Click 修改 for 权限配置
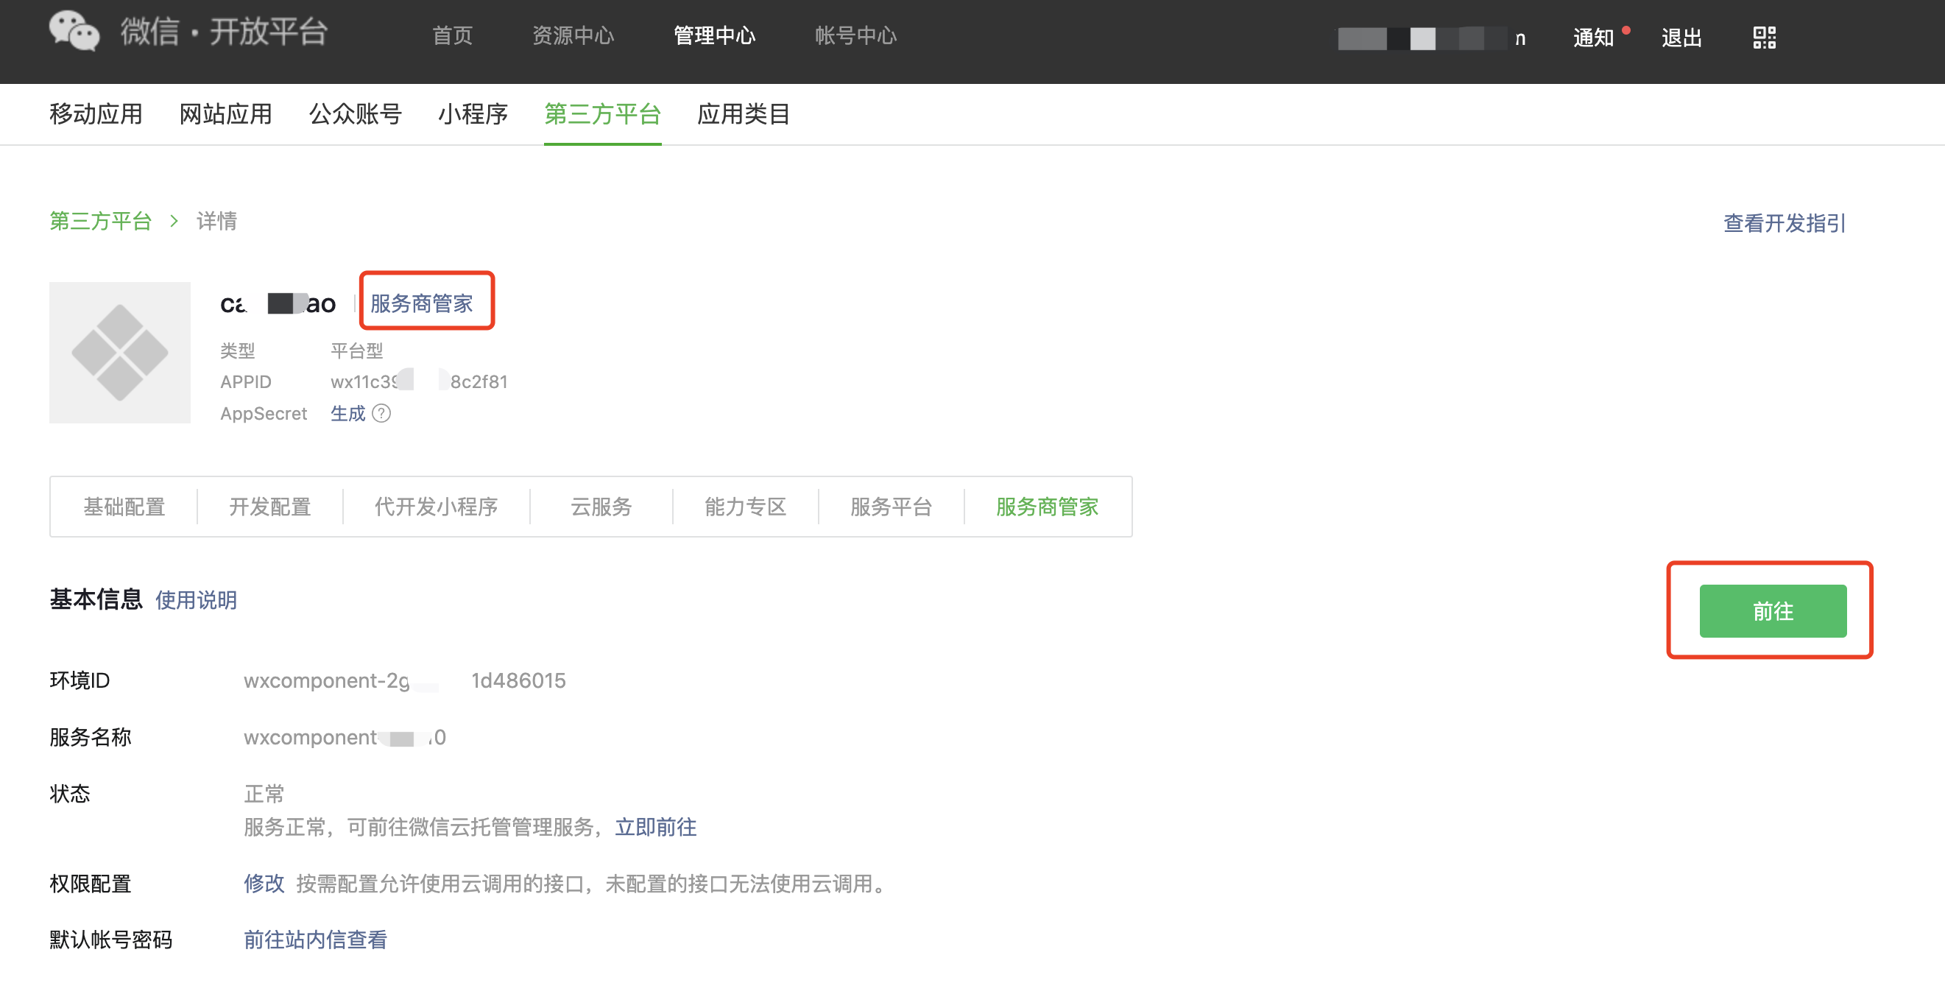This screenshot has width=1945, height=997. click(264, 883)
